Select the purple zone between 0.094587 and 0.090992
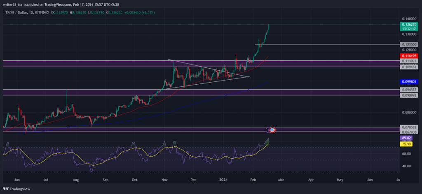 [201, 92]
